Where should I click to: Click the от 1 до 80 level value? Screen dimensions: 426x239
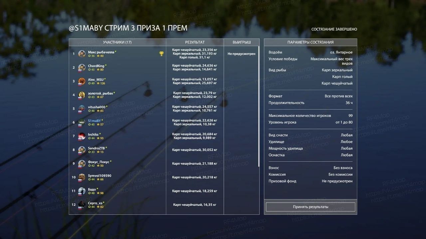(344, 122)
